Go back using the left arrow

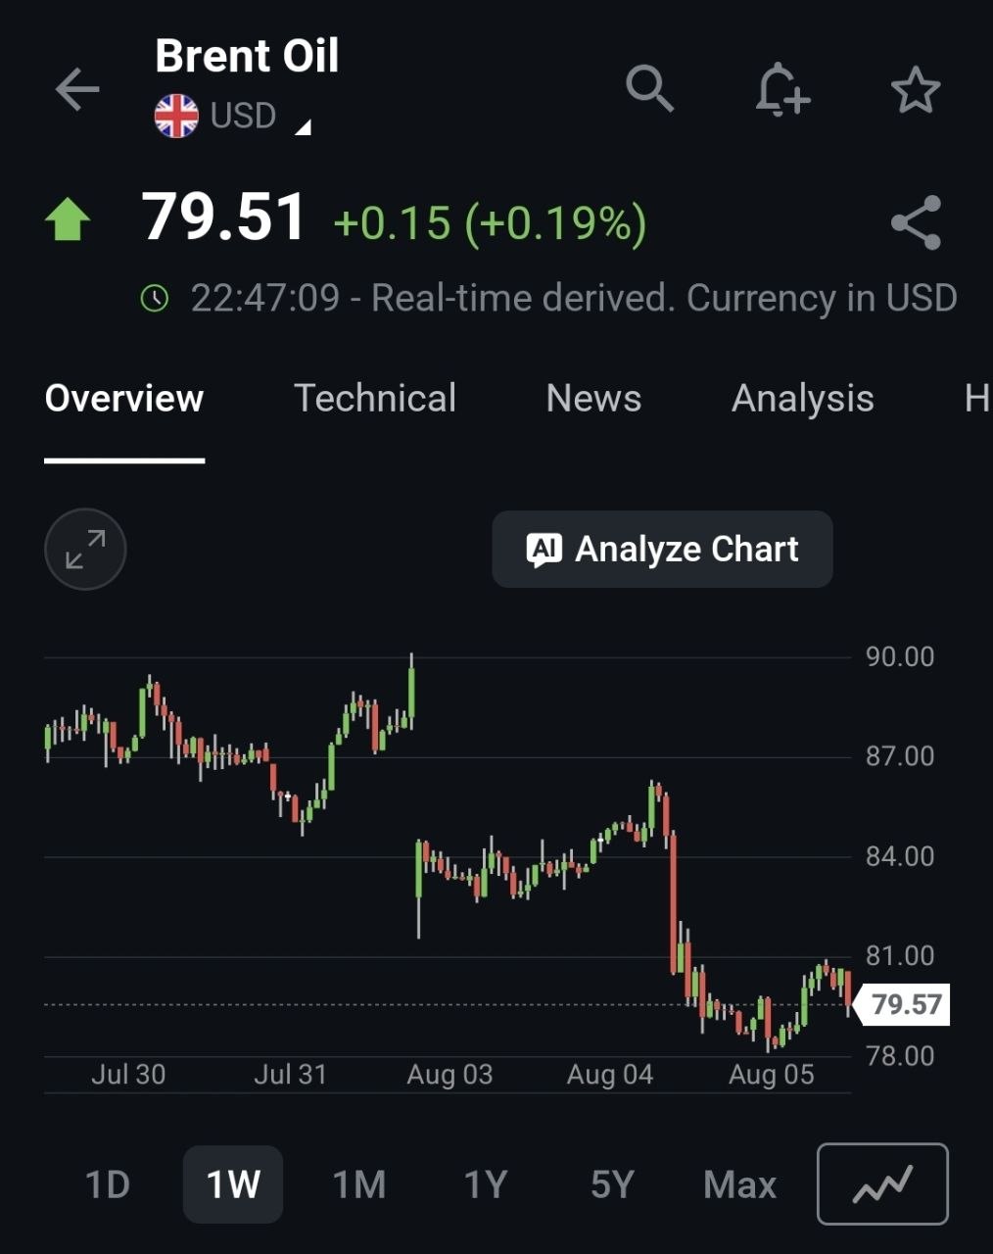click(77, 90)
